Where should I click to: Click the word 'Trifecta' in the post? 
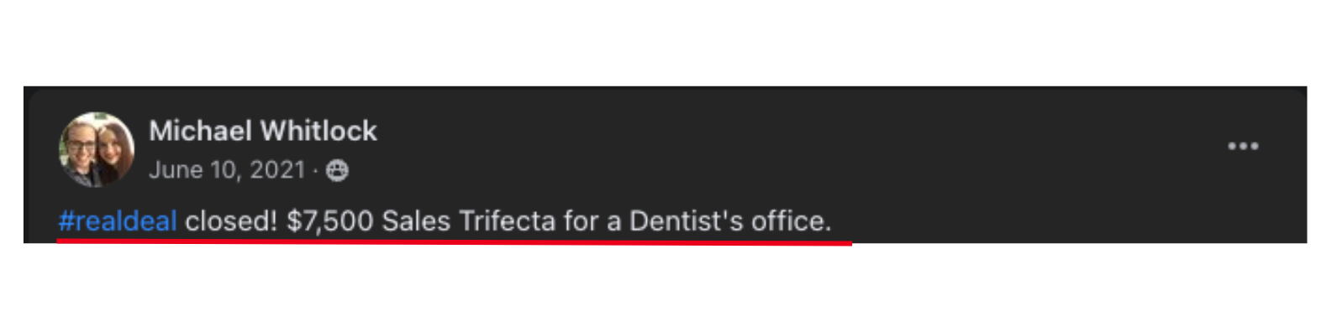(507, 220)
